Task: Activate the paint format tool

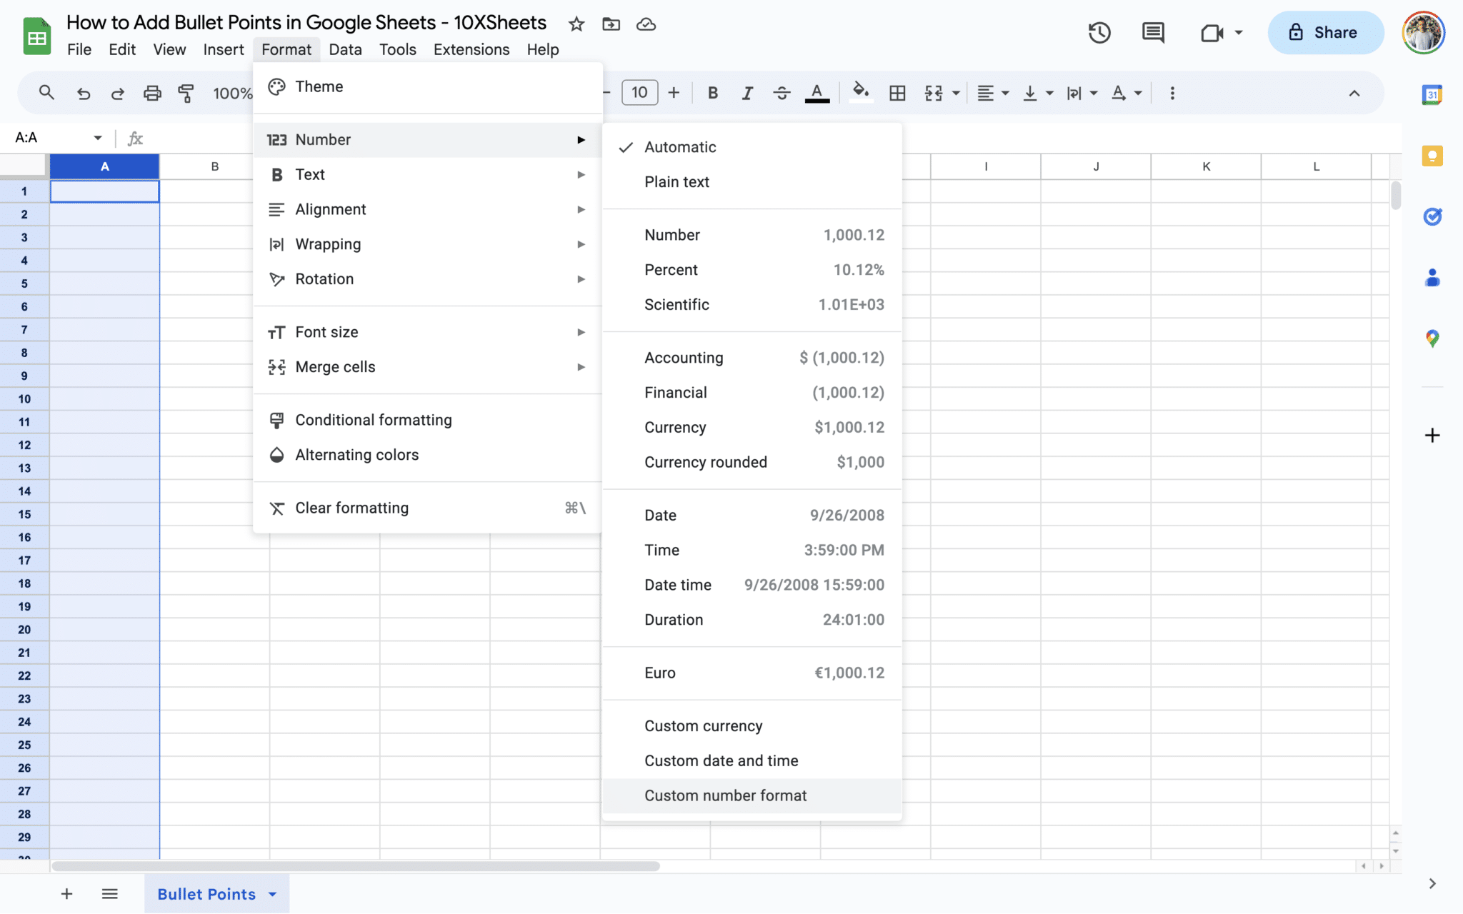Action: point(186,93)
